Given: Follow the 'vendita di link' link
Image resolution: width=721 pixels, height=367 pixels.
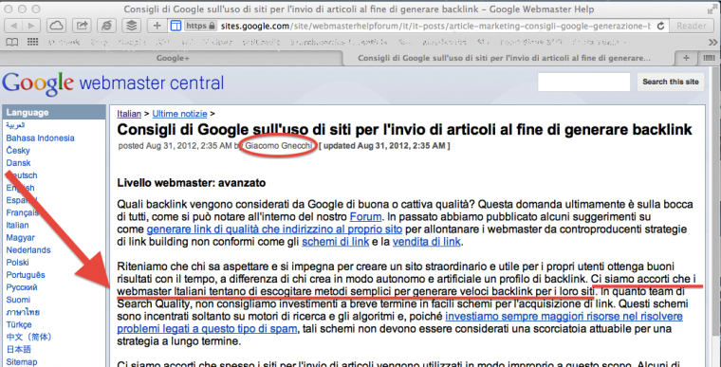Looking at the screenshot, I should click(x=426, y=242).
